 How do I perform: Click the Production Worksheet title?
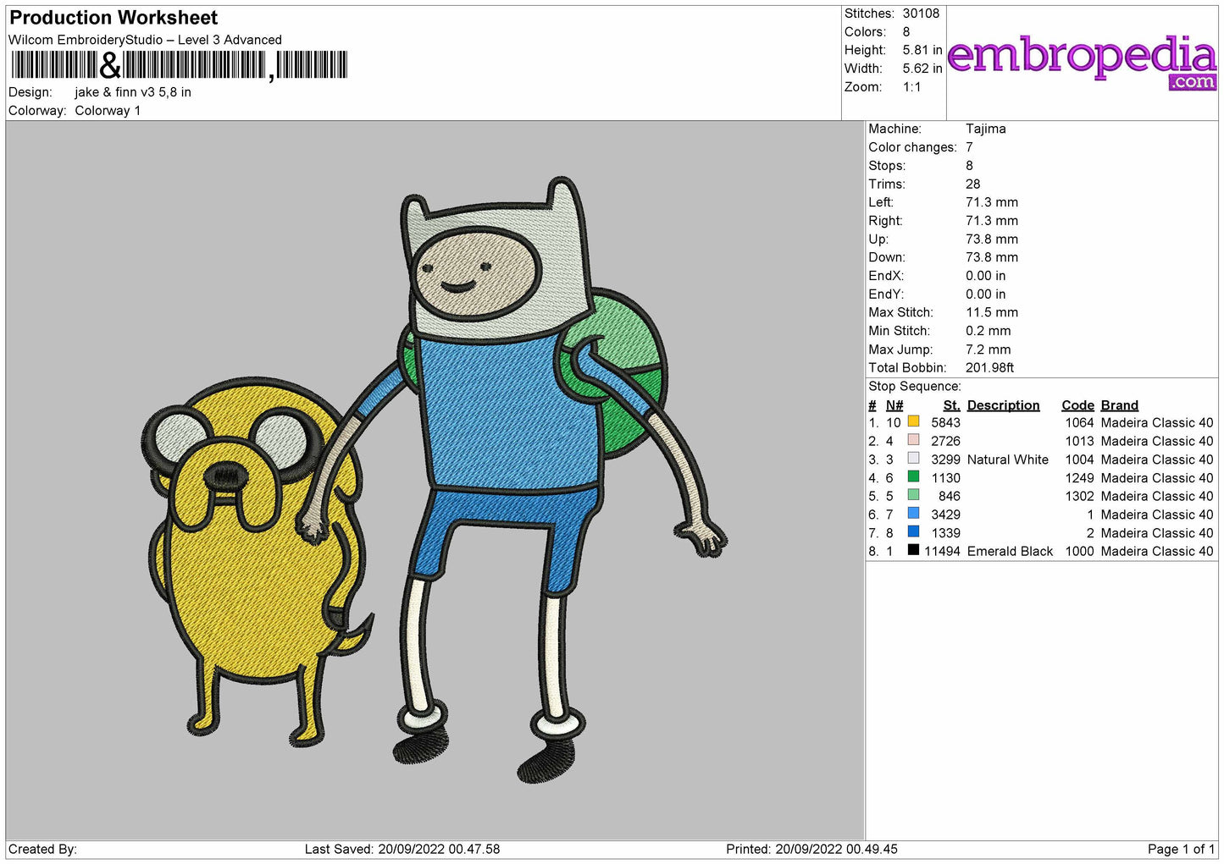(x=114, y=18)
